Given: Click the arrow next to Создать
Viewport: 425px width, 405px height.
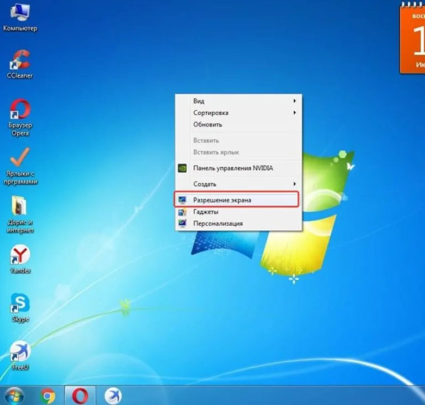Looking at the screenshot, I should pos(294,184).
